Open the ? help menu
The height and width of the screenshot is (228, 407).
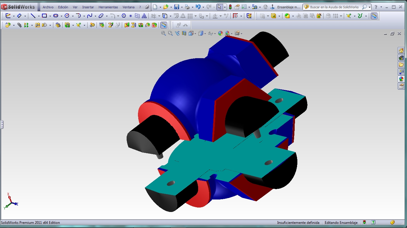[140, 7]
